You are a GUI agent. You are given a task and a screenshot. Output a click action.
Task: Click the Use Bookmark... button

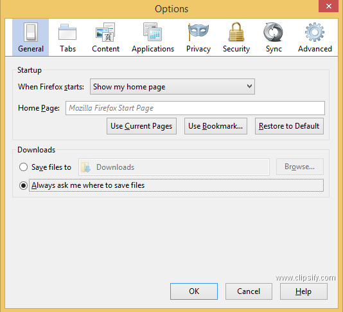click(x=216, y=126)
